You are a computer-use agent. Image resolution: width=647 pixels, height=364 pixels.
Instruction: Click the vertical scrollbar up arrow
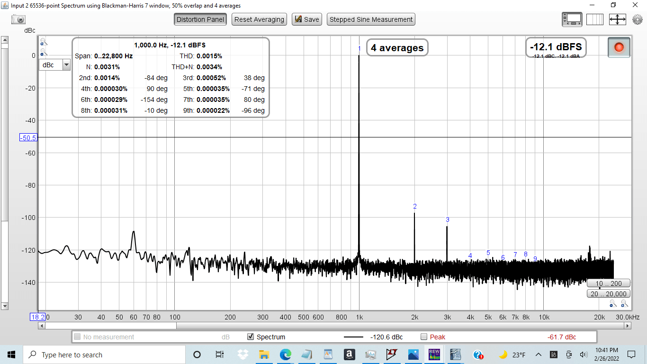pyautogui.click(x=5, y=40)
